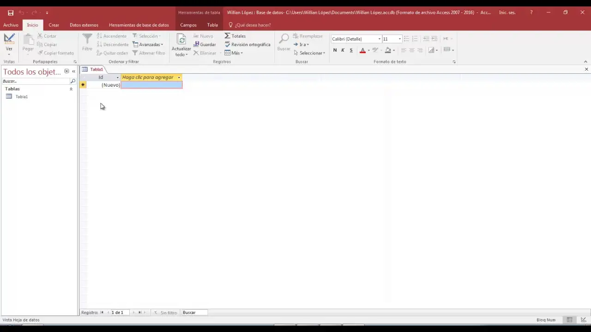Click the Filtro funnel icon
This screenshot has height=332, width=591.
pos(87,39)
